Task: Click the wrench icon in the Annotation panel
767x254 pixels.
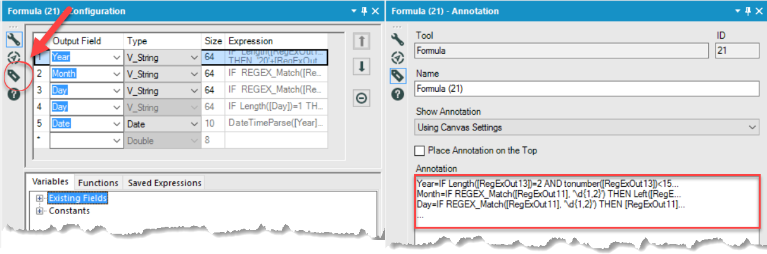Action: click(x=398, y=40)
